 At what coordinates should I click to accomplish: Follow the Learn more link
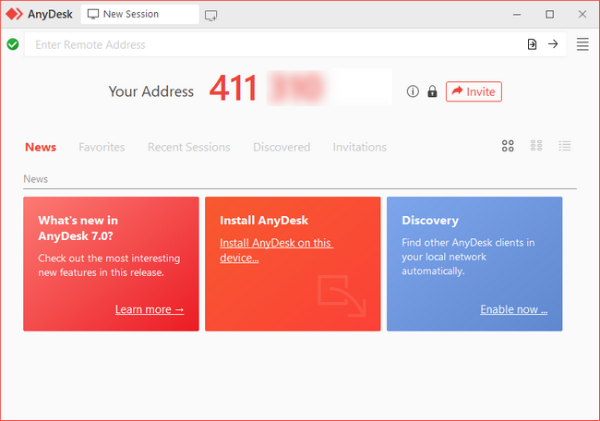(x=150, y=309)
